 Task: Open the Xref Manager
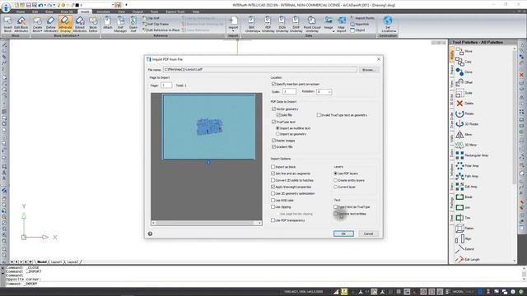coord(120,24)
